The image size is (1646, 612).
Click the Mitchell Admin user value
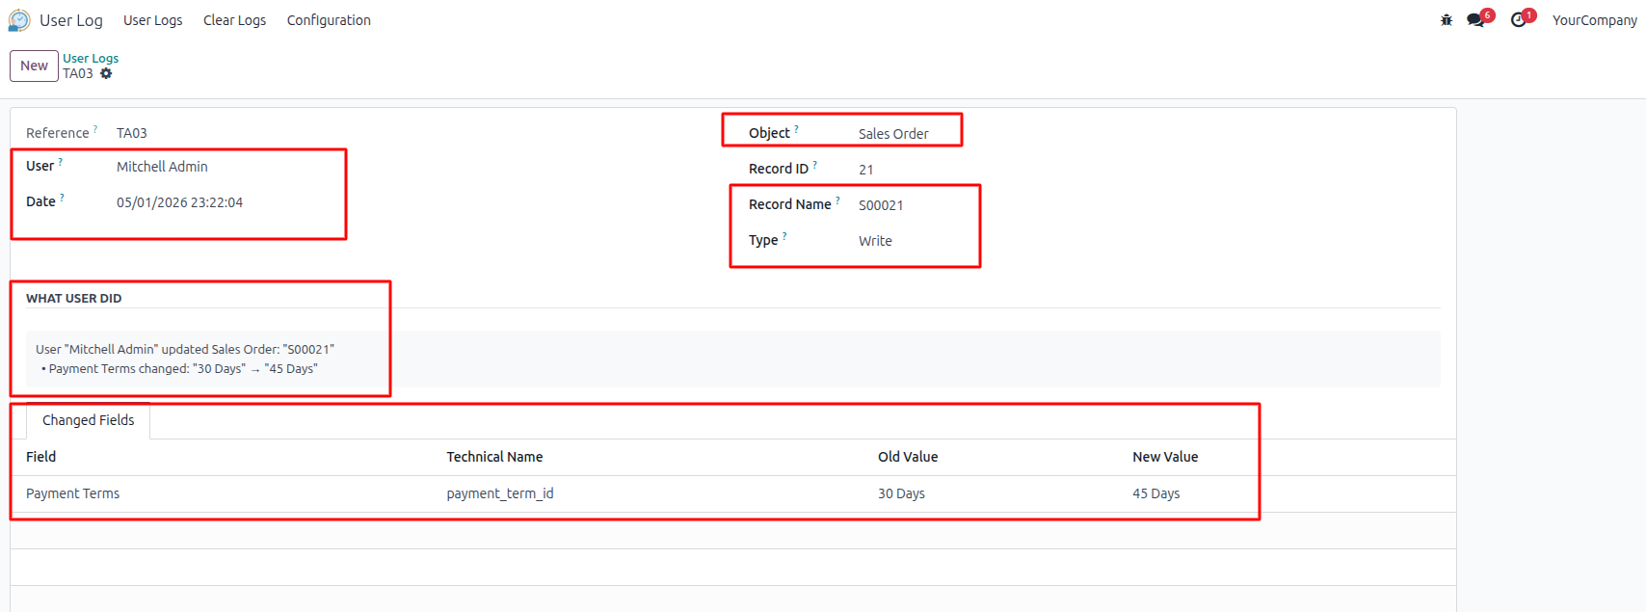(x=162, y=167)
